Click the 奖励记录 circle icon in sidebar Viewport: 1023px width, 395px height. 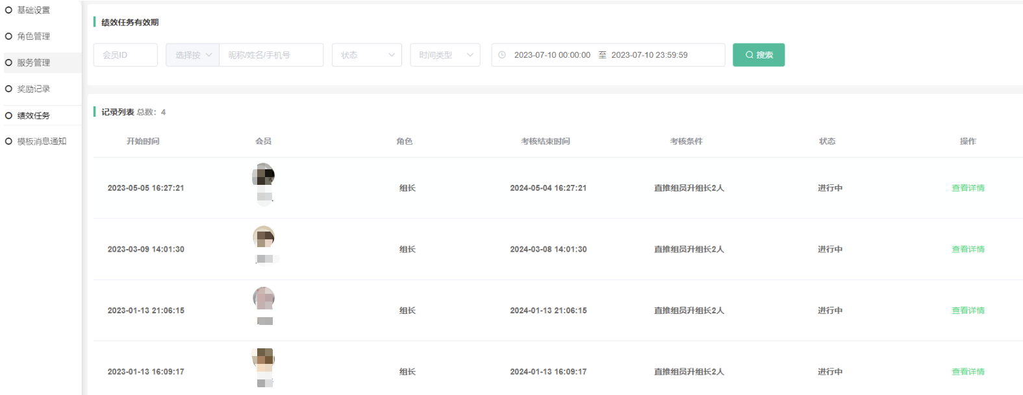coord(8,89)
